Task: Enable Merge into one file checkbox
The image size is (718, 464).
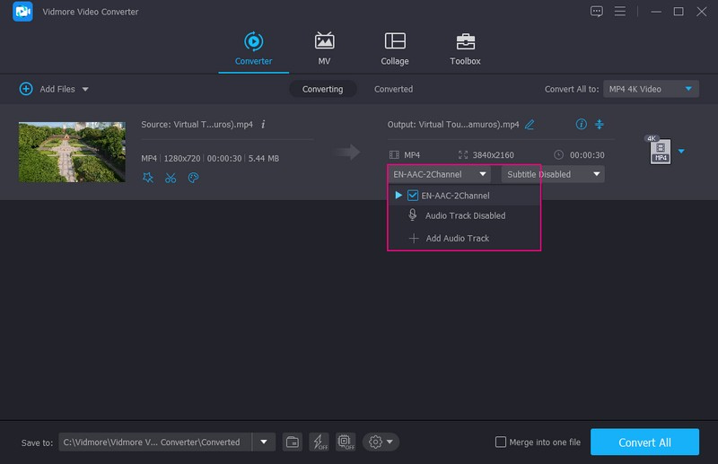Action: [501, 442]
